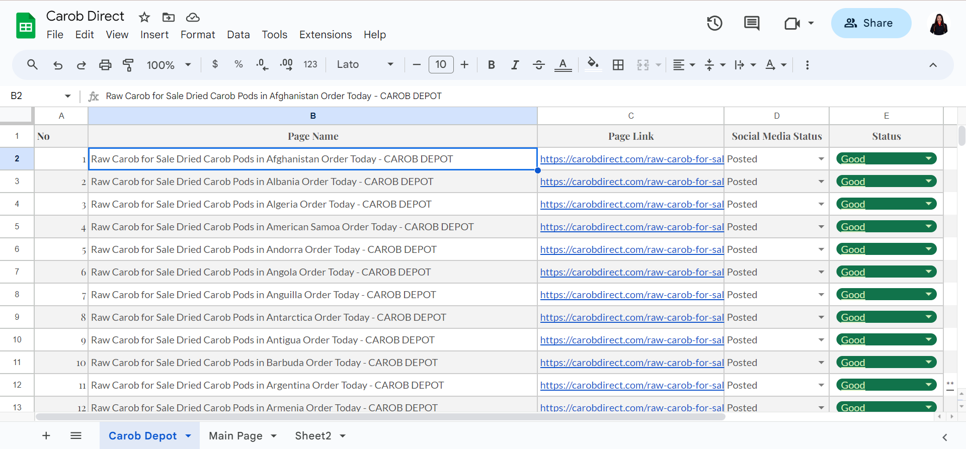Viewport: 966px width, 449px height.
Task: Open the Lato font dropdown
Action: tap(365, 64)
